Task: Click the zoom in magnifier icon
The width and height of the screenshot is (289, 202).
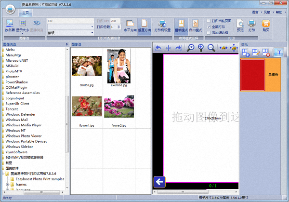Action: coord(191,48)
